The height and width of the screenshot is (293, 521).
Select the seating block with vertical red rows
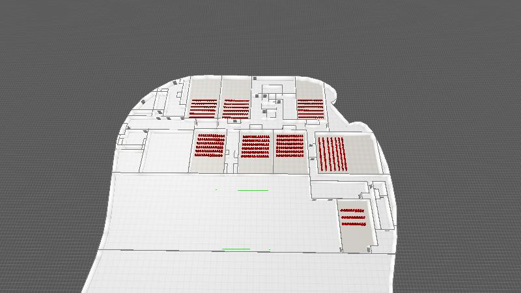(332, 154)
